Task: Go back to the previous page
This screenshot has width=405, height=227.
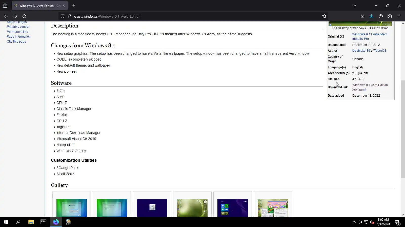Action: 6,16
